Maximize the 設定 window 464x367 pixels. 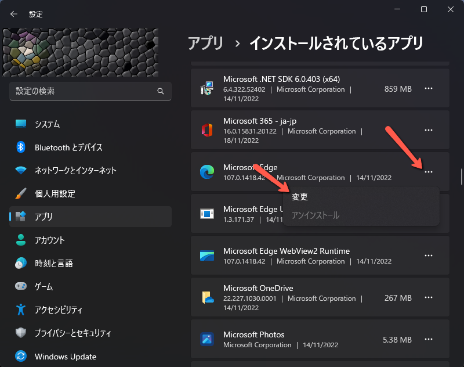[424, 9]
